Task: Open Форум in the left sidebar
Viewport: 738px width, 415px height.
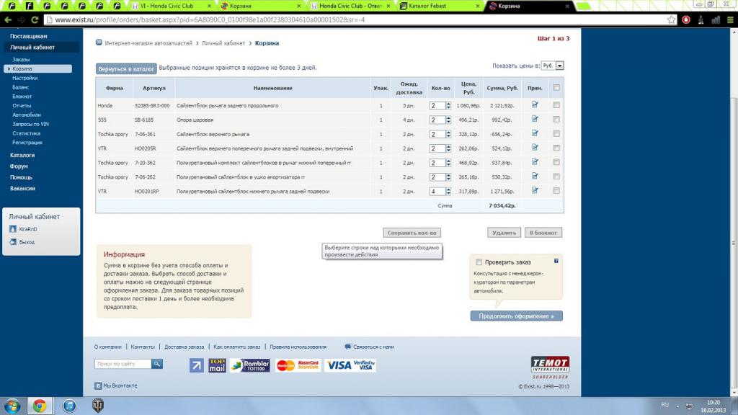Action: [19, 166]
